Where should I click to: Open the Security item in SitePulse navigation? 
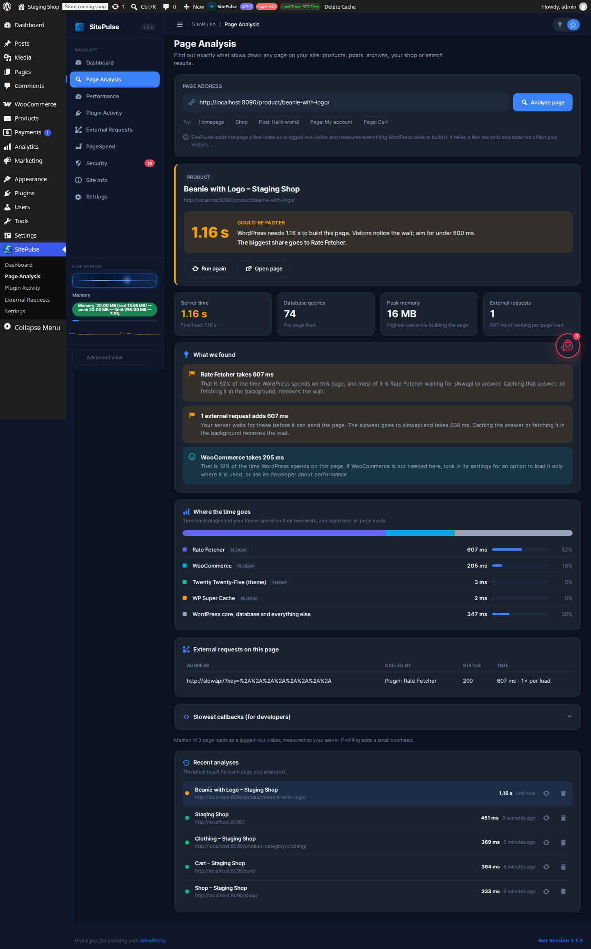click(115, 163)
